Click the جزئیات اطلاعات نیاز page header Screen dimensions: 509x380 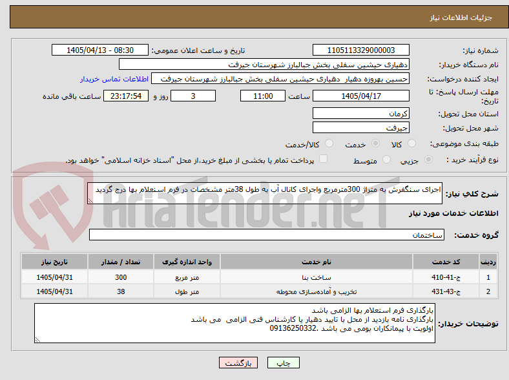[x=461, y=17]
